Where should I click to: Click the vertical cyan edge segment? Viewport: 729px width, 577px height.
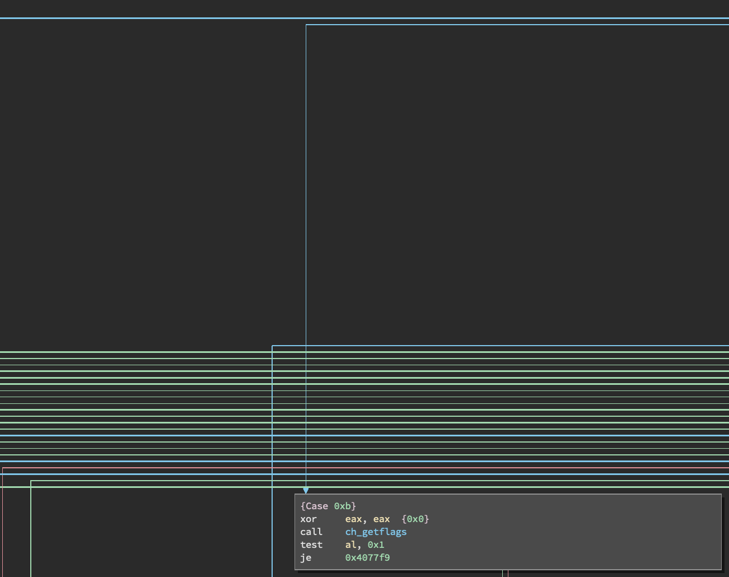coord(306,224)
